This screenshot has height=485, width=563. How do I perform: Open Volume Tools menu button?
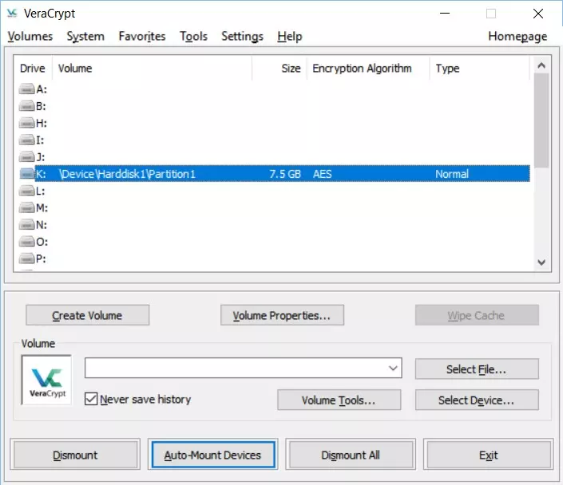click(x=339, y=400)
